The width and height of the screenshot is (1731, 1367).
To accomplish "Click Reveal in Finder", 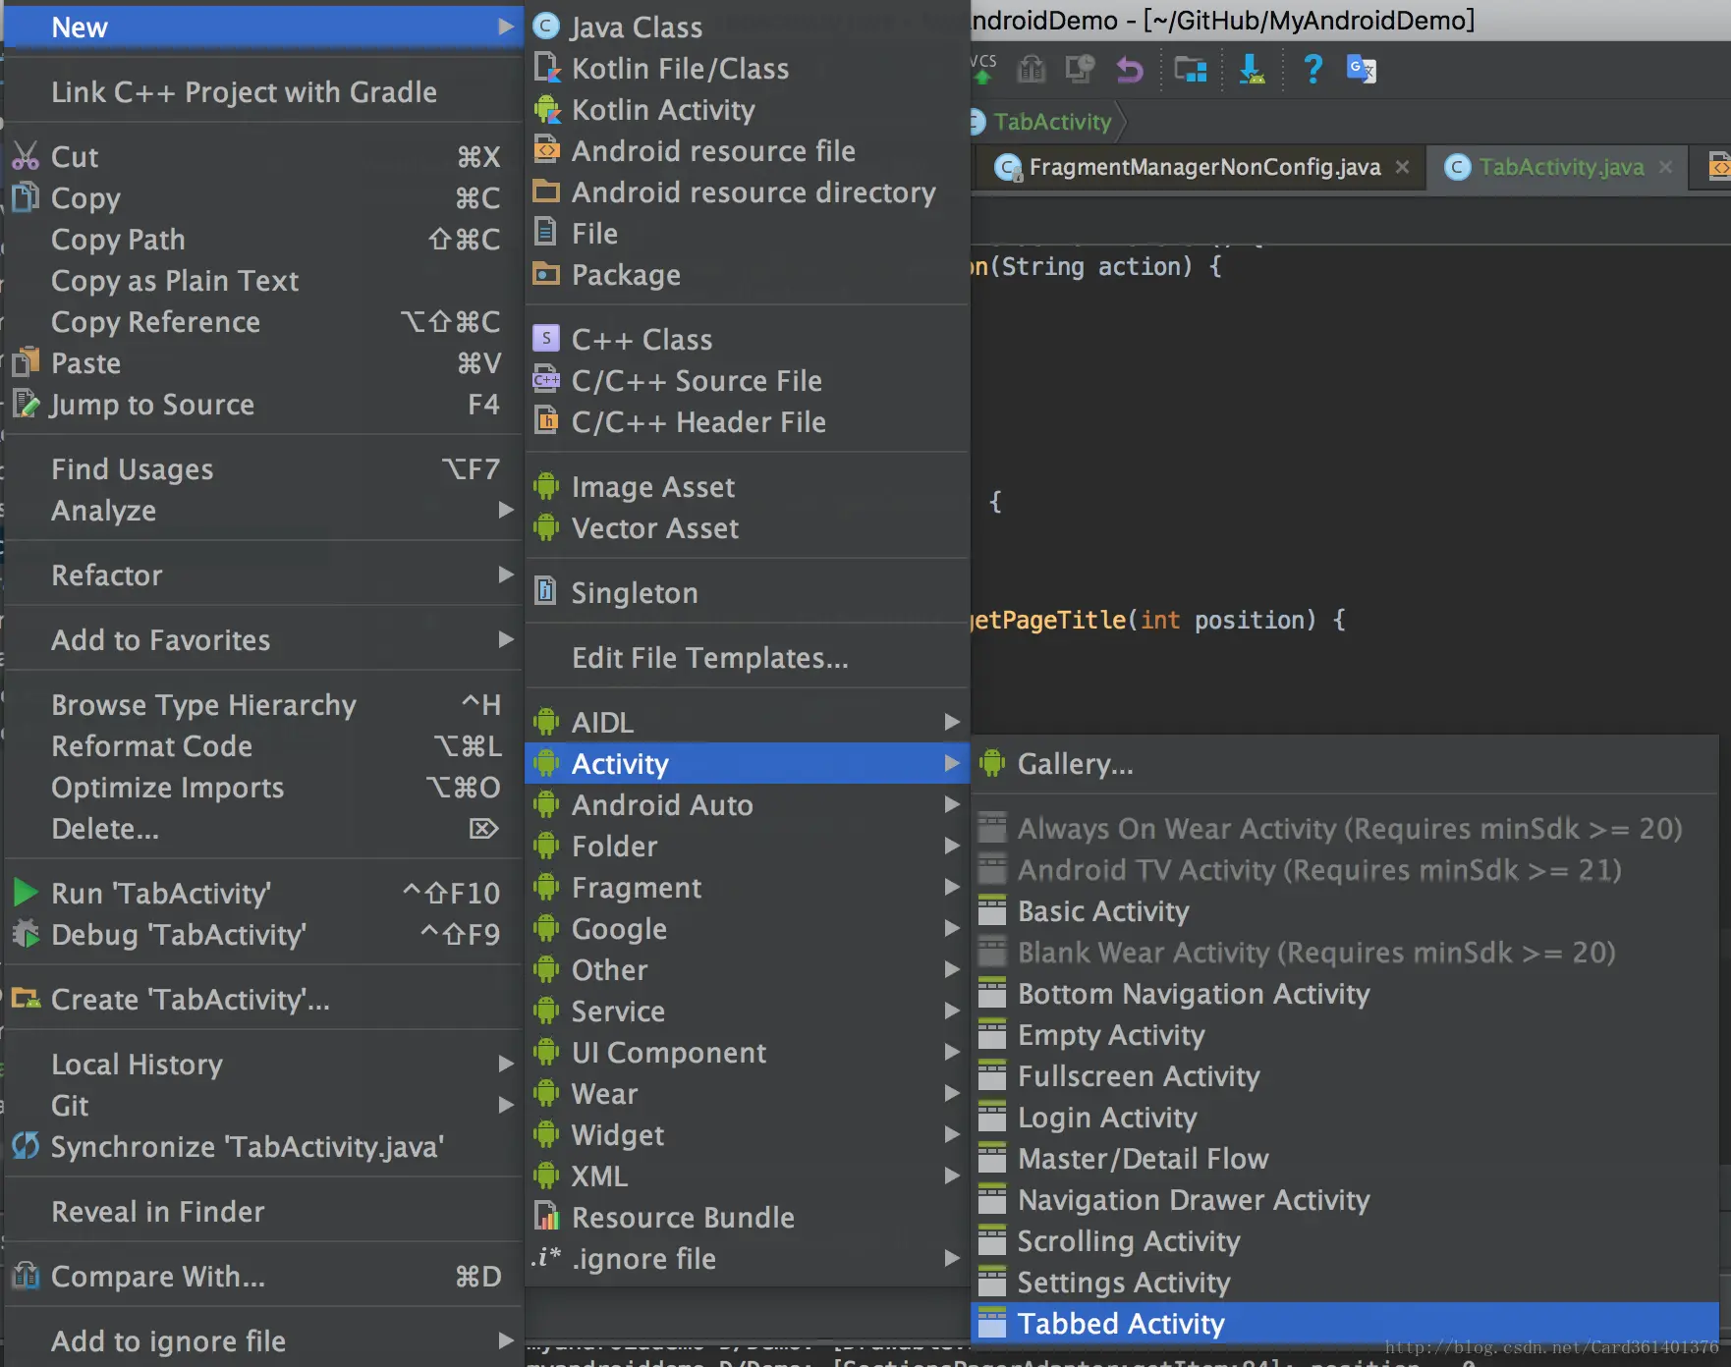I will point(263,1211).
